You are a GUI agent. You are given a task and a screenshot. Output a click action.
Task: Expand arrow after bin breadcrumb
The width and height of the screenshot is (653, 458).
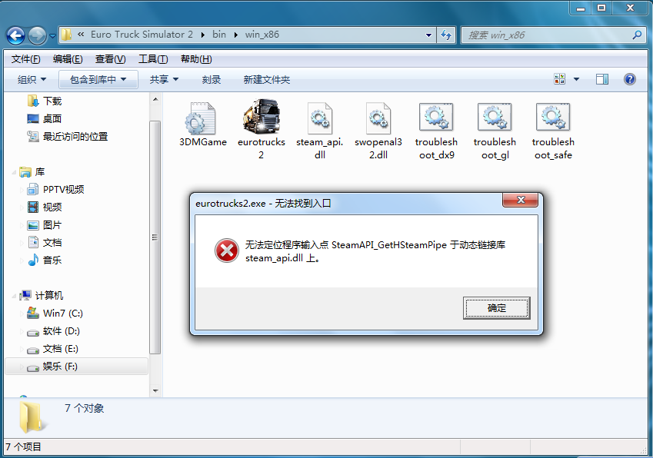(235, 35)
